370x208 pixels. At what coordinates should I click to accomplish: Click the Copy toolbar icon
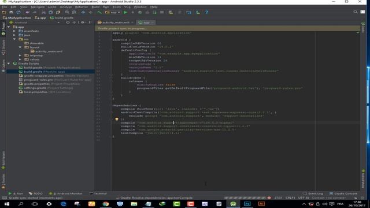coord(51,12)
